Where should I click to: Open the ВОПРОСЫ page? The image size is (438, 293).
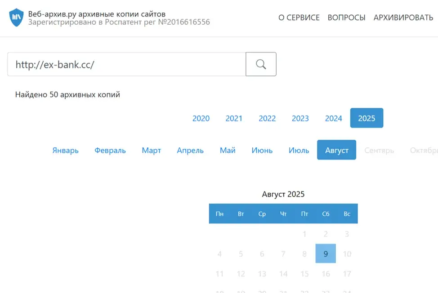click(x=346, y=18)
